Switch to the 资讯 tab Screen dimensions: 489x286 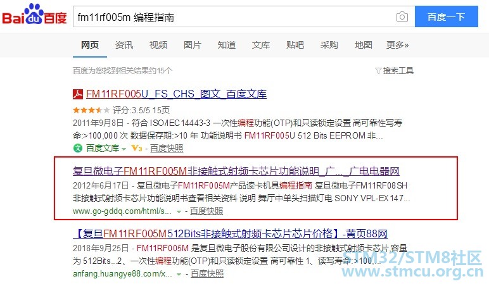click(x=124, y=45)
